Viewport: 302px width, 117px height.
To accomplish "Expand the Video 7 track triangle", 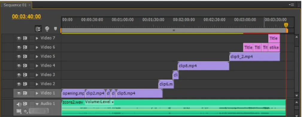I will [x=37, y=38].
